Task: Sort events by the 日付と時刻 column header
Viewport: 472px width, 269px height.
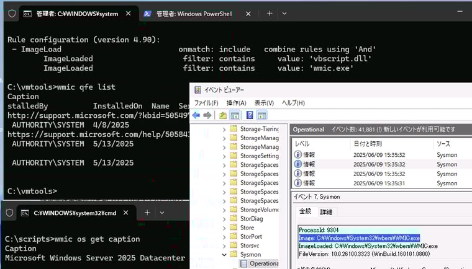Action: point(392,144)
